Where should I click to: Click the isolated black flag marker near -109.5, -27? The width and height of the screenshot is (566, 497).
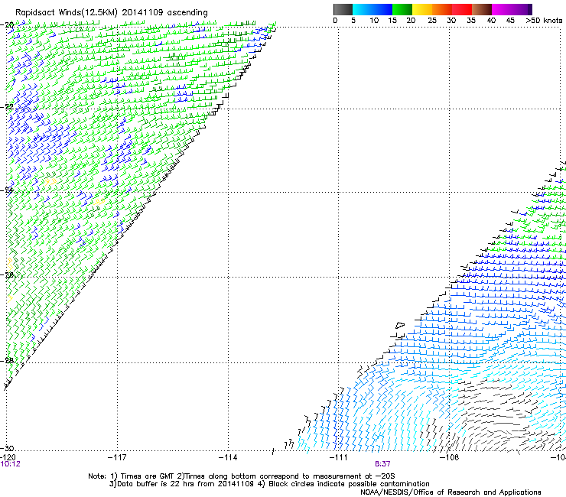click(x=399, y=325)
